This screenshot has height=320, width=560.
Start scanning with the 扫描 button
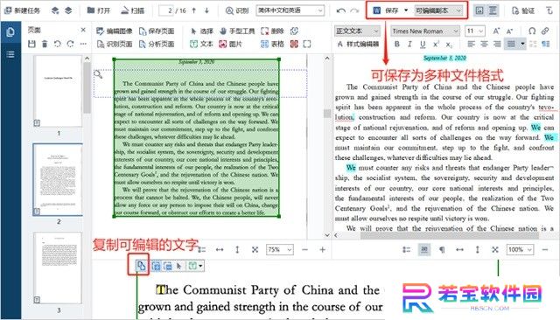coord(132,10)
